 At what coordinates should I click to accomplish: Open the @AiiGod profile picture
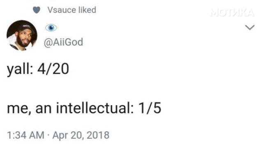point(22,35)
